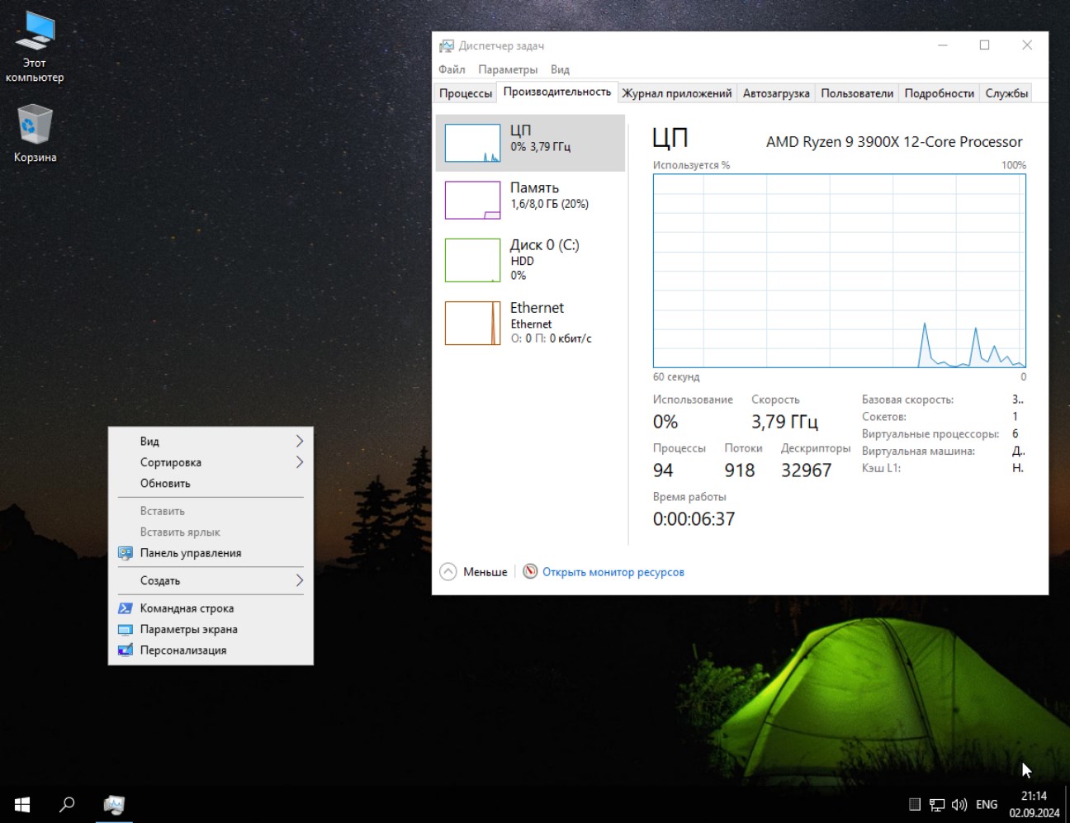Collapse Task Manager with the 'Меньше' button
Screen dimensions: 1070x823
(474, 571)
